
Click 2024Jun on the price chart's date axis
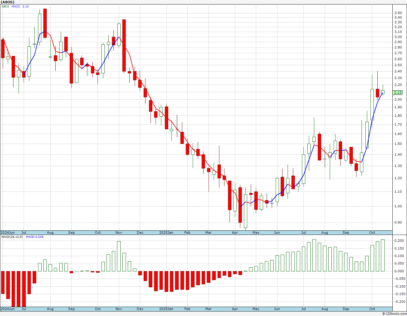[x=7, y=233]
